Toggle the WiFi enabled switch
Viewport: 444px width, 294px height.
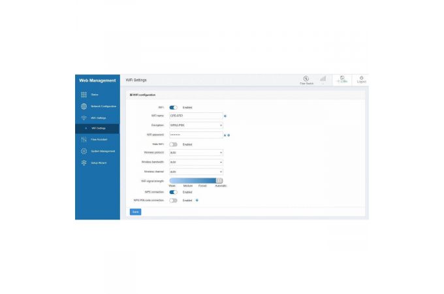click(x=174, y=107)
